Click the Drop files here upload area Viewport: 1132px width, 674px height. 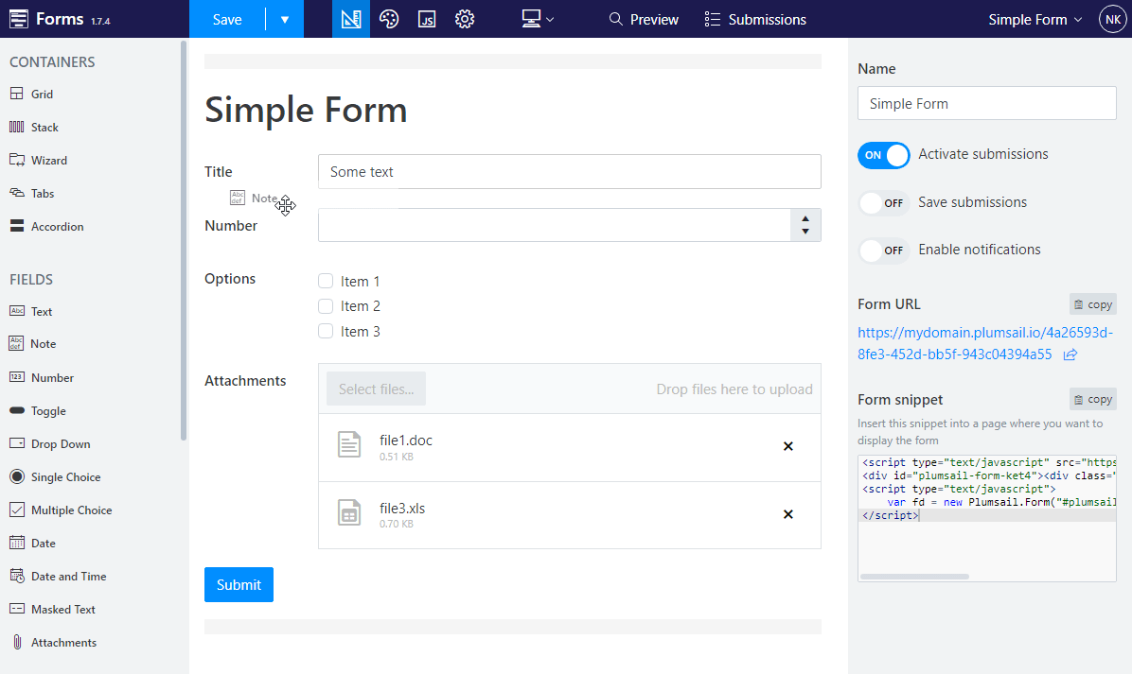pos(734,389)
